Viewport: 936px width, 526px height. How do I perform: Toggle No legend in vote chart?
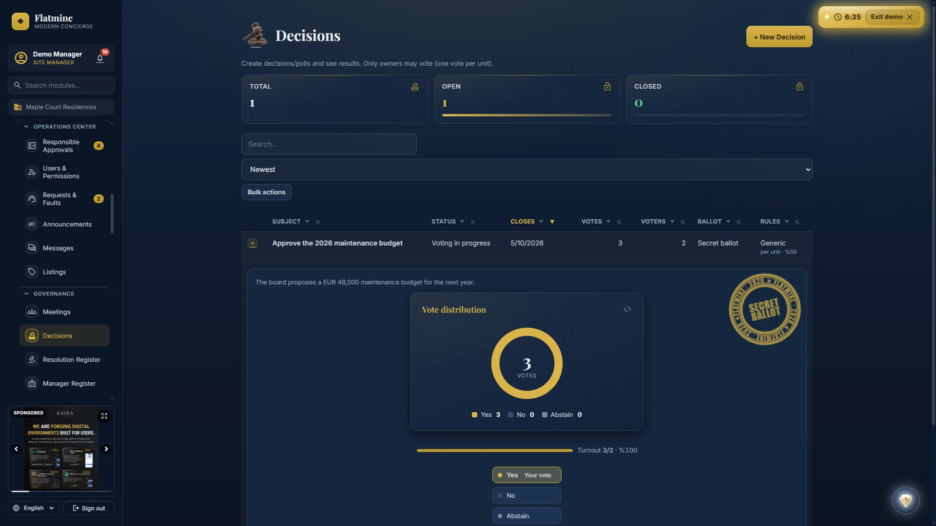tap(521, 414)
